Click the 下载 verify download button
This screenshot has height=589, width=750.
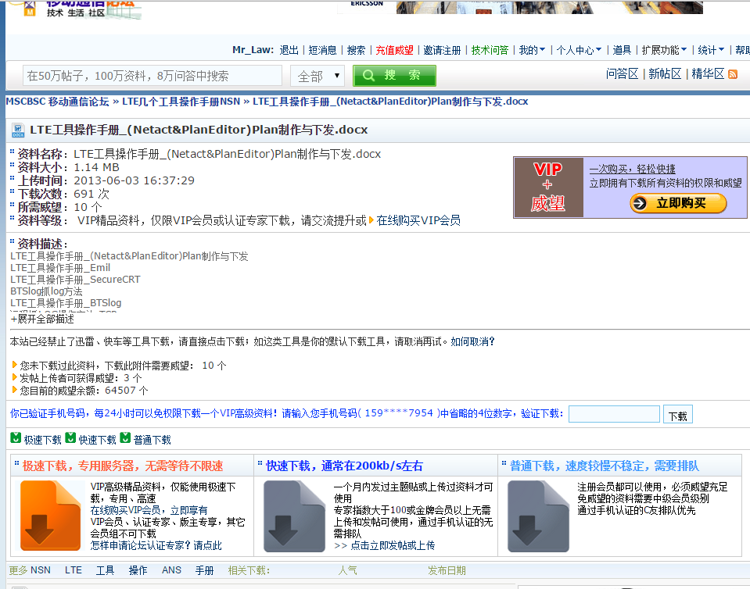(x=678, y=416)
